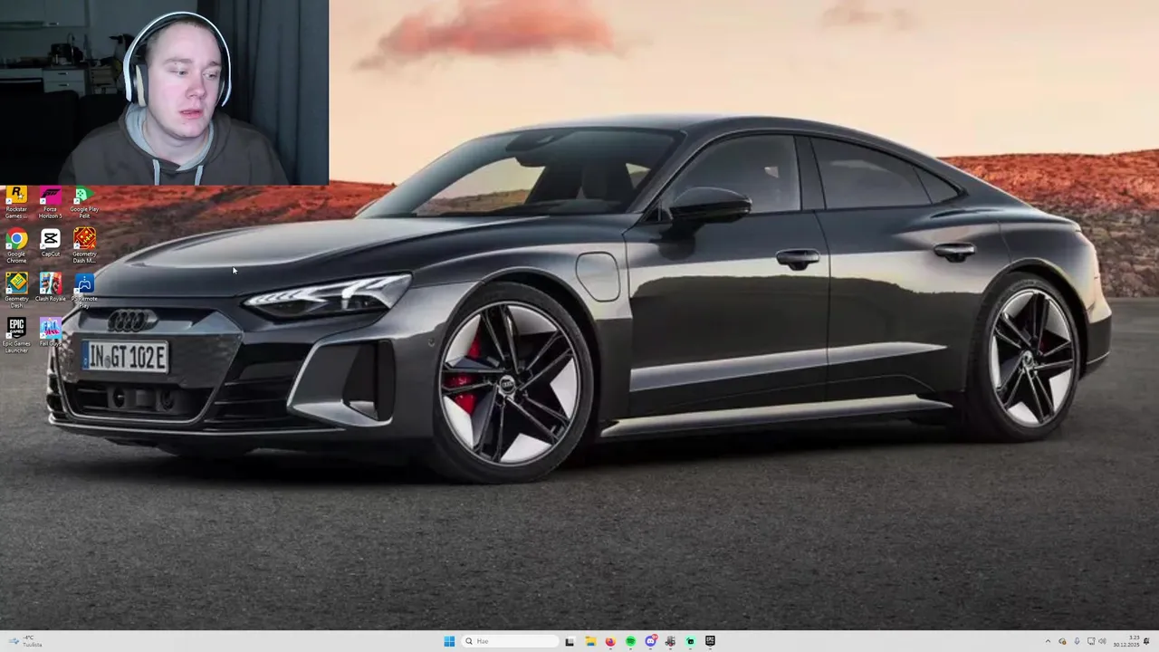Image resolution: width=1159 pixels, height=652 pixels.
Task: Expand the hidden system tray icons
Action: [x=1048, y=641]
